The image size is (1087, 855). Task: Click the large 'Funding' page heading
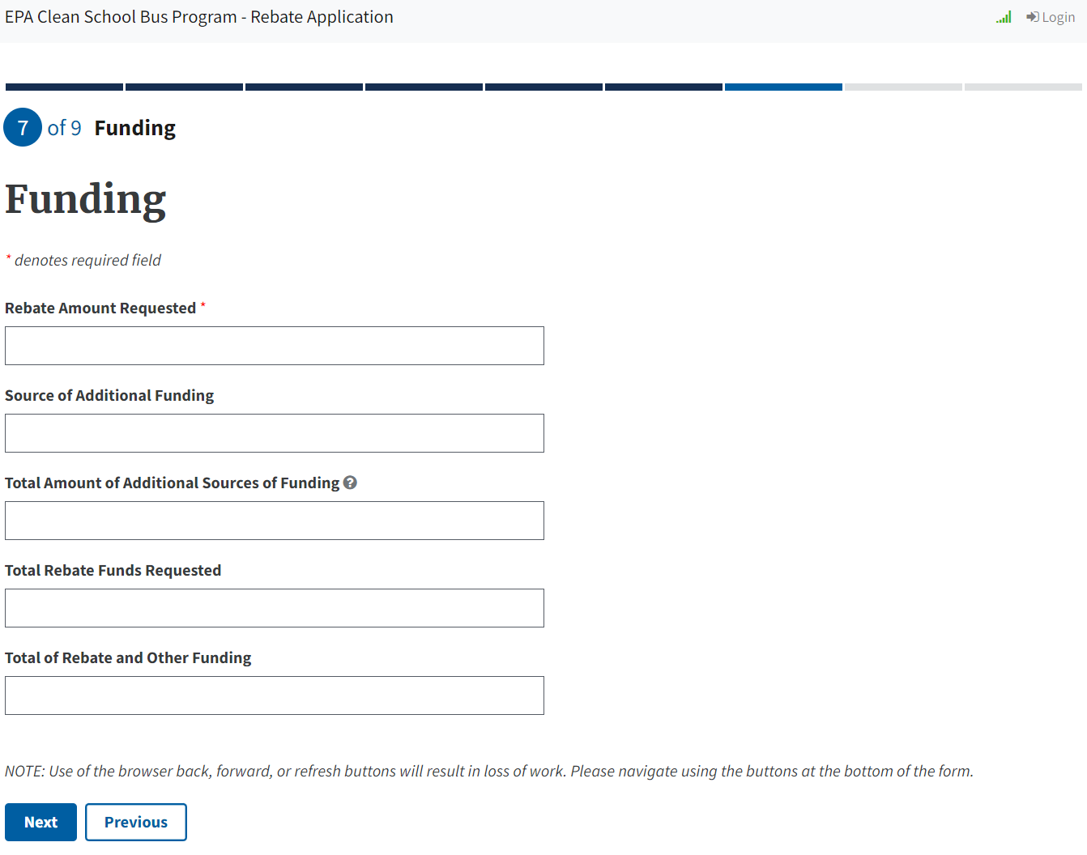86,200
